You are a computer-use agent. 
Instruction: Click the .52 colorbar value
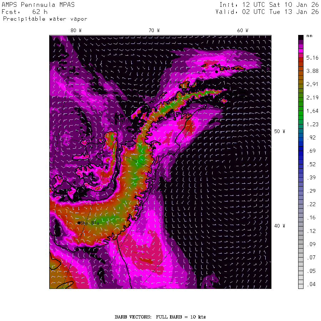pos(312,164)
